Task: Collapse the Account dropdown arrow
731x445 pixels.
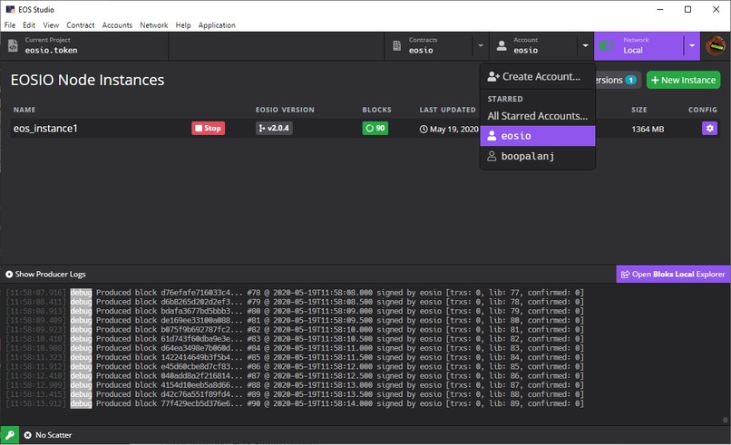Action: pyautogui.click(x=585, y=45)
